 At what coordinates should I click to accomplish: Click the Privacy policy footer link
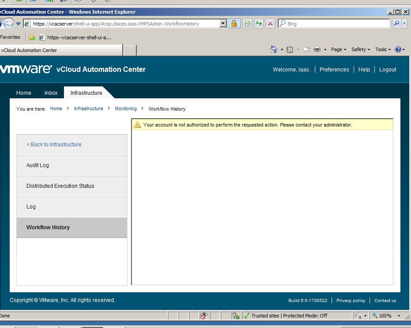point(351,301)
